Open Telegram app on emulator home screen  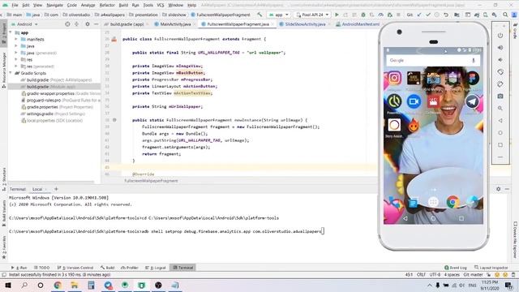pyautogui.click(x=472, y=101)
